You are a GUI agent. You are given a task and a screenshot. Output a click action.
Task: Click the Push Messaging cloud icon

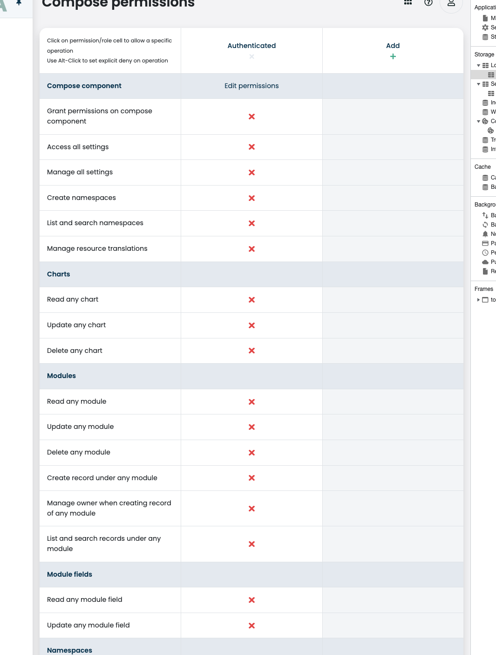486,262
